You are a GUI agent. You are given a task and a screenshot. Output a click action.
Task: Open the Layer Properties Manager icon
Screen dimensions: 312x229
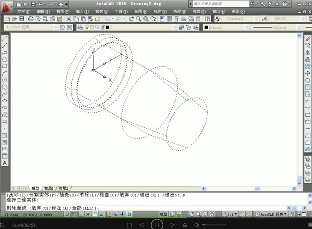click(80, 27)
